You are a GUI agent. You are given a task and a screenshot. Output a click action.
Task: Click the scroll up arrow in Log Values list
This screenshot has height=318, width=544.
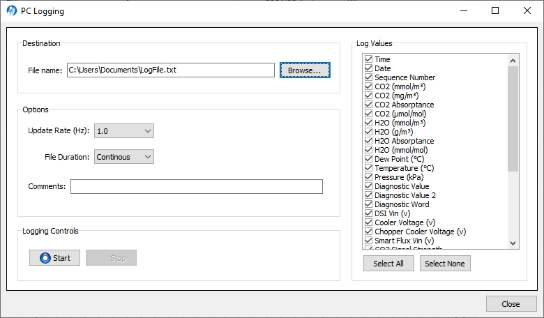pyautogui.click(x=513, y=61)
